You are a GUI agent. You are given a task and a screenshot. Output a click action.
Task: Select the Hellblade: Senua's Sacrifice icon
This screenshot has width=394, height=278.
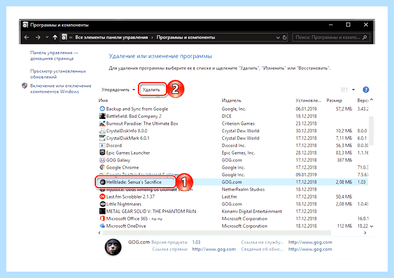[x=102, y=182]
